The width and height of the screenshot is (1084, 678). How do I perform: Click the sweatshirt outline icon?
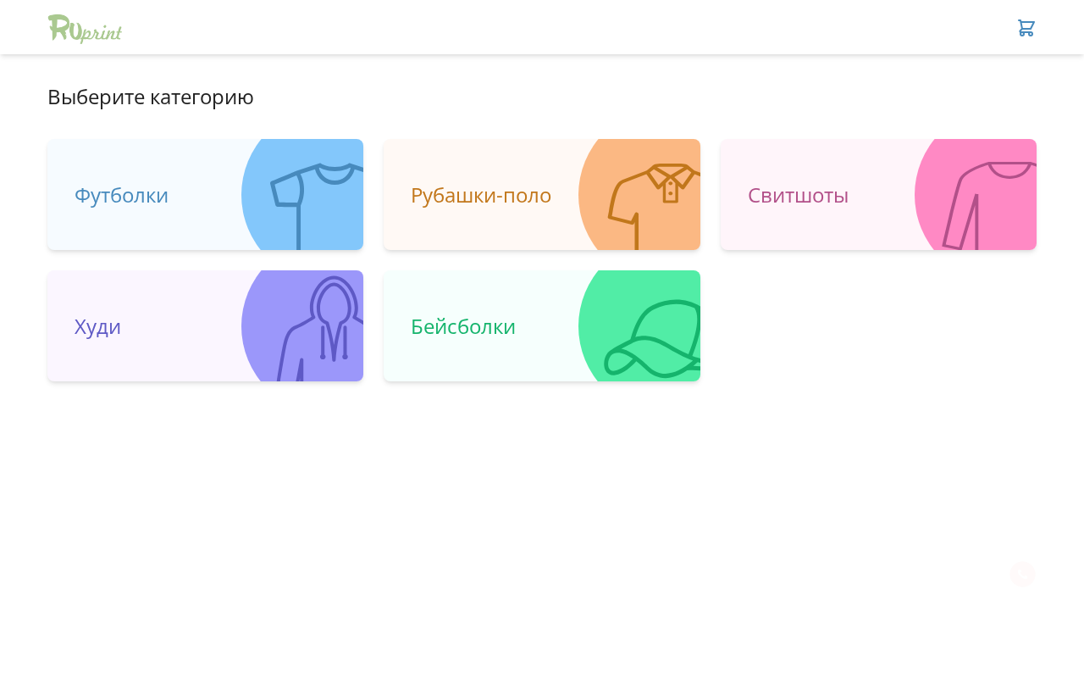click(x=990, y=205)
